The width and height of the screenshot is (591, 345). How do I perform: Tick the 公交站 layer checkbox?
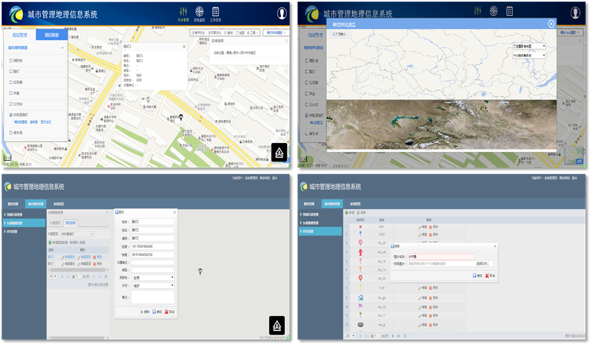point(11,104)
